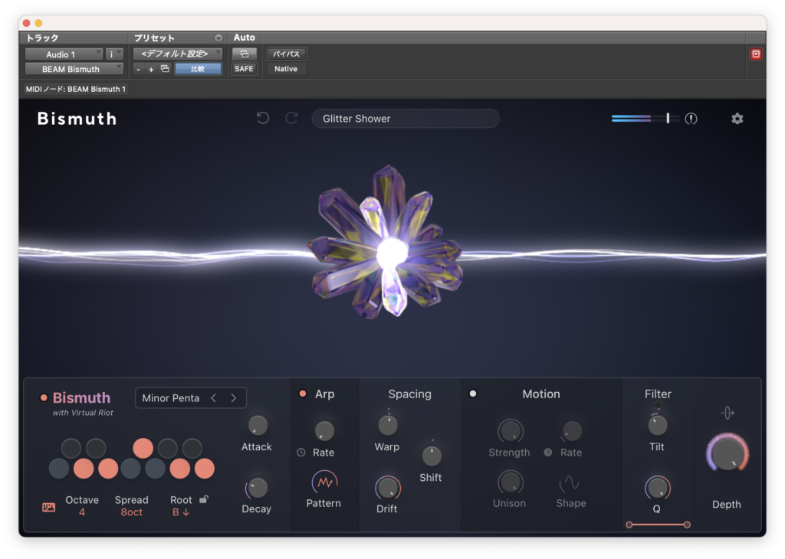The width and height of the screenshot is (785, 559).
Task: Click the Drift knob
Action: coord(388,488)
